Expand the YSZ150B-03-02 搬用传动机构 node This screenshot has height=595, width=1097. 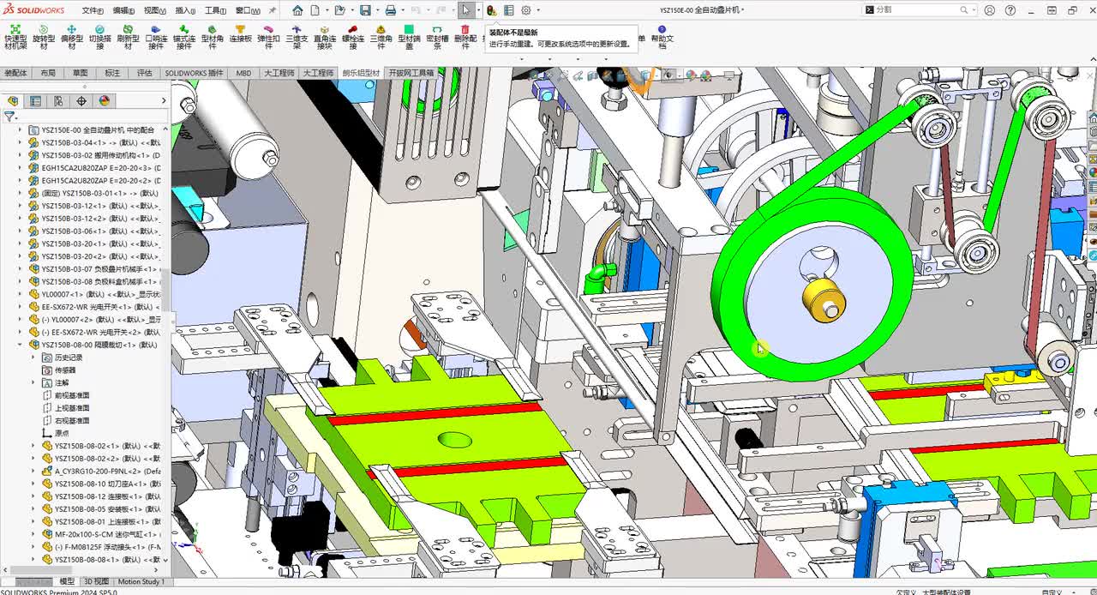21,155
